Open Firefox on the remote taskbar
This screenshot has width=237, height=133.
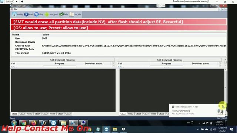tap(34, 123)
